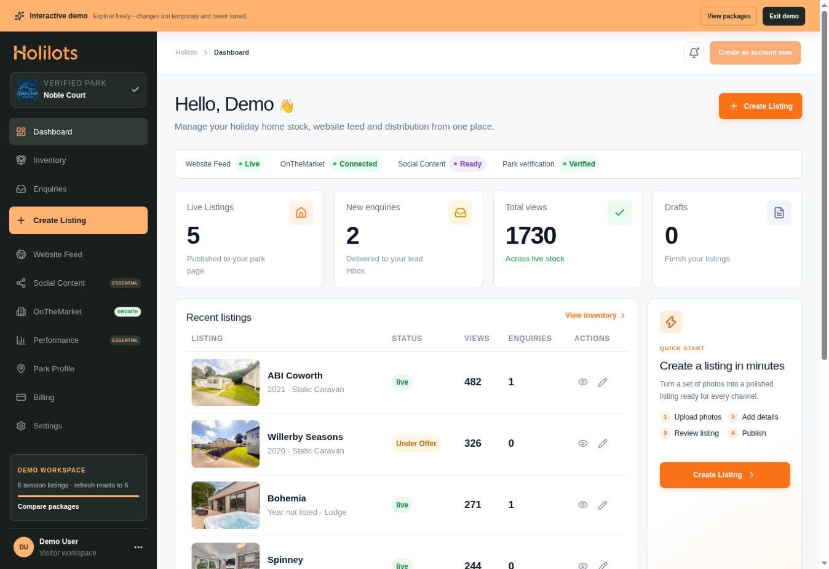Open Demo User options ellipsis menu
The height and width of the screenshot is (569, 829).
(x=138, y=547)
